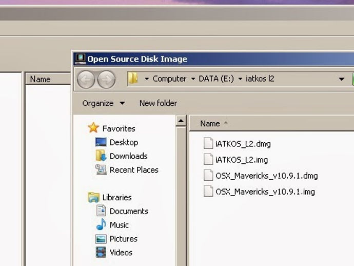Click file icon of OSX_Mavericks_v10.9.1.img

(x=208, y=191)
